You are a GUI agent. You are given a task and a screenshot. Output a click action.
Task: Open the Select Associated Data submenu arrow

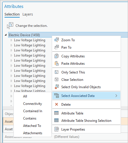116,96
